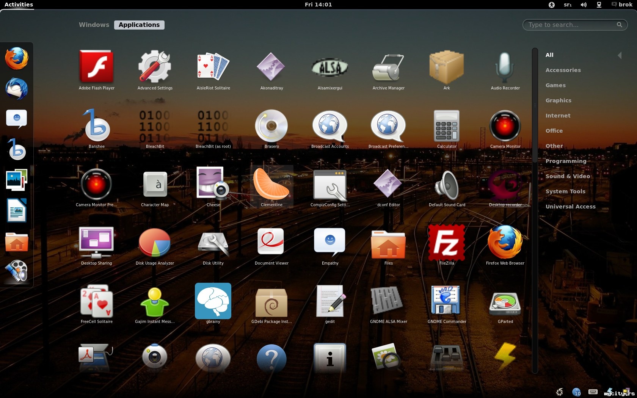Open network status in top bar
This screenshot has height=398, width=637.
[599, 5]
